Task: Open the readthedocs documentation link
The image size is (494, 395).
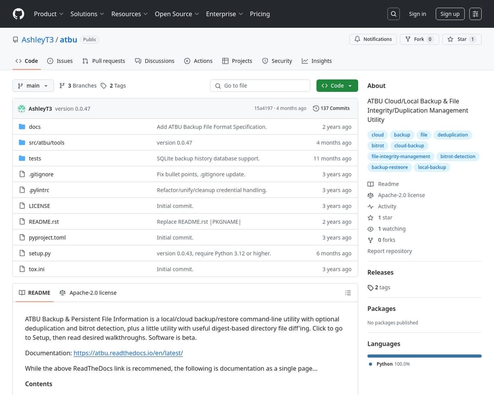Action: click(x=128, y=353)
